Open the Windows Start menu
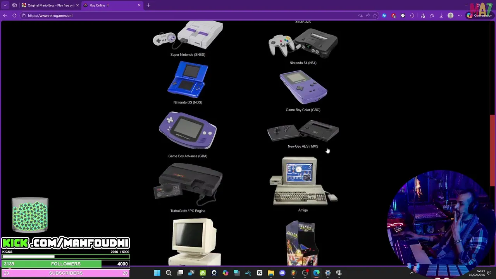 click(x=157, y=273)
